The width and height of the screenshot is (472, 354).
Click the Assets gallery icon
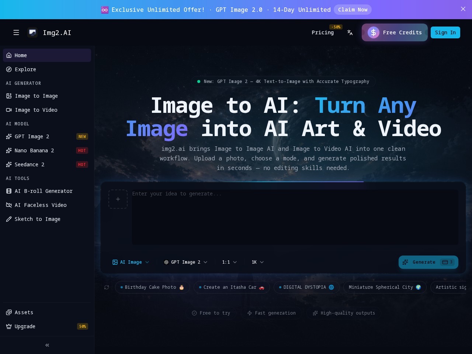pos(9,312)
